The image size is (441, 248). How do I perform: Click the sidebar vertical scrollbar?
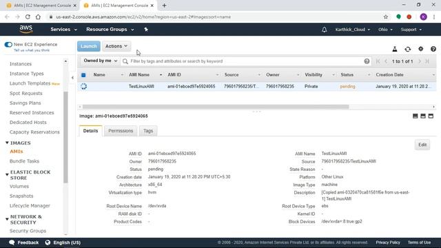click(x=65, y=137)
